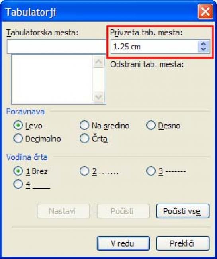Image resolution: width=217 pixels, height=259 pixels.
Task: Choose dotted leader option 2
Action: (x=84, y=171)
